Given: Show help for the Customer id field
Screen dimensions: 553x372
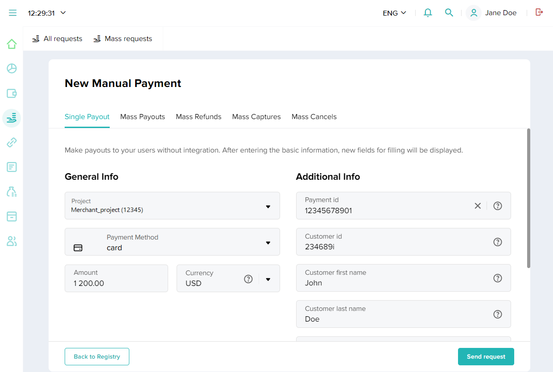Looking at the screenshot, I should pyautogui.click(x=498, y=242).
